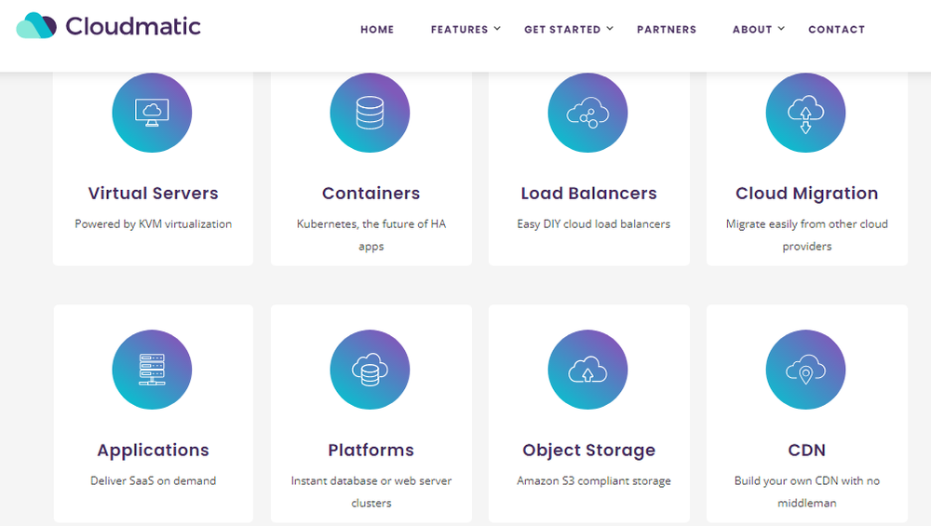931x526 pixels.
Task: Click the Applications server rack icon
Action: click(x=152, y=370)
